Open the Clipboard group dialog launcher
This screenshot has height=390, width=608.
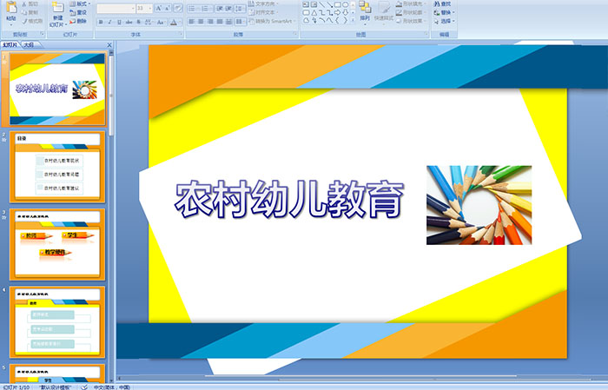pyautogui.click(x=43, y=35)
